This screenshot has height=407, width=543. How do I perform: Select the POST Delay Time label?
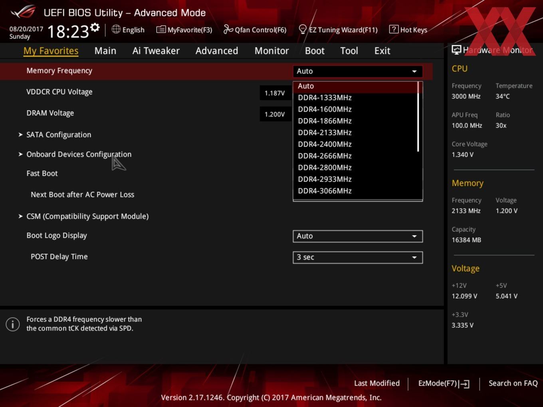59,257
